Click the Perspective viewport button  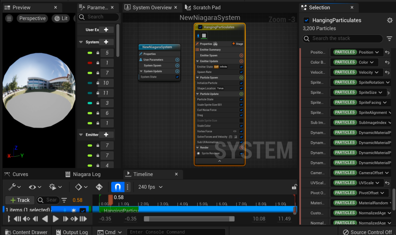[x=32, y=19]
